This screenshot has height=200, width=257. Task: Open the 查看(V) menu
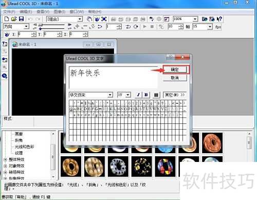[43, 12]
